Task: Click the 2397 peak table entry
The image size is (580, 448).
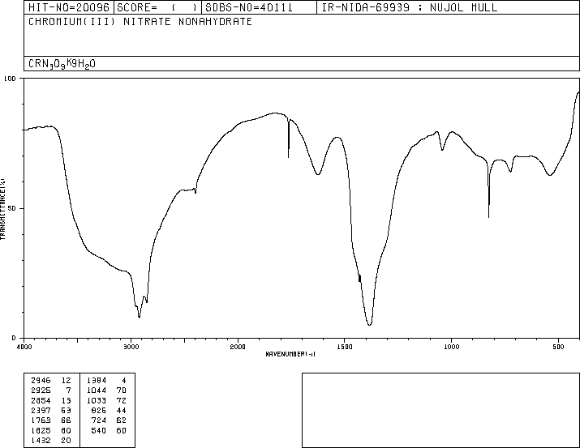Action: [50, 410]
